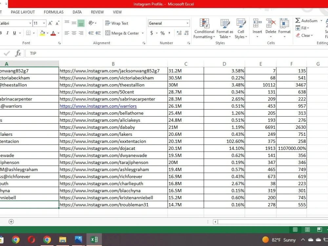328x246 pixels.
Task: Open the REVIEW tab
Action: (x=97, y=12)
